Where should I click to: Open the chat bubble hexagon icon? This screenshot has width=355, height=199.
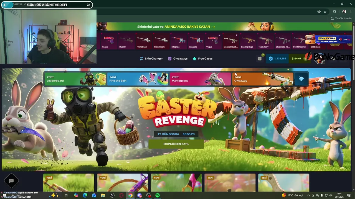point(11,181)
